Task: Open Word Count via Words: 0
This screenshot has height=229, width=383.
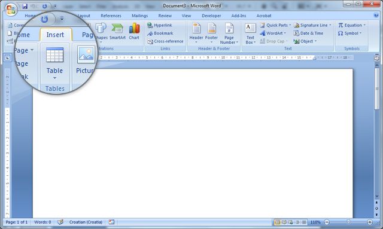Action: point(42,222)
